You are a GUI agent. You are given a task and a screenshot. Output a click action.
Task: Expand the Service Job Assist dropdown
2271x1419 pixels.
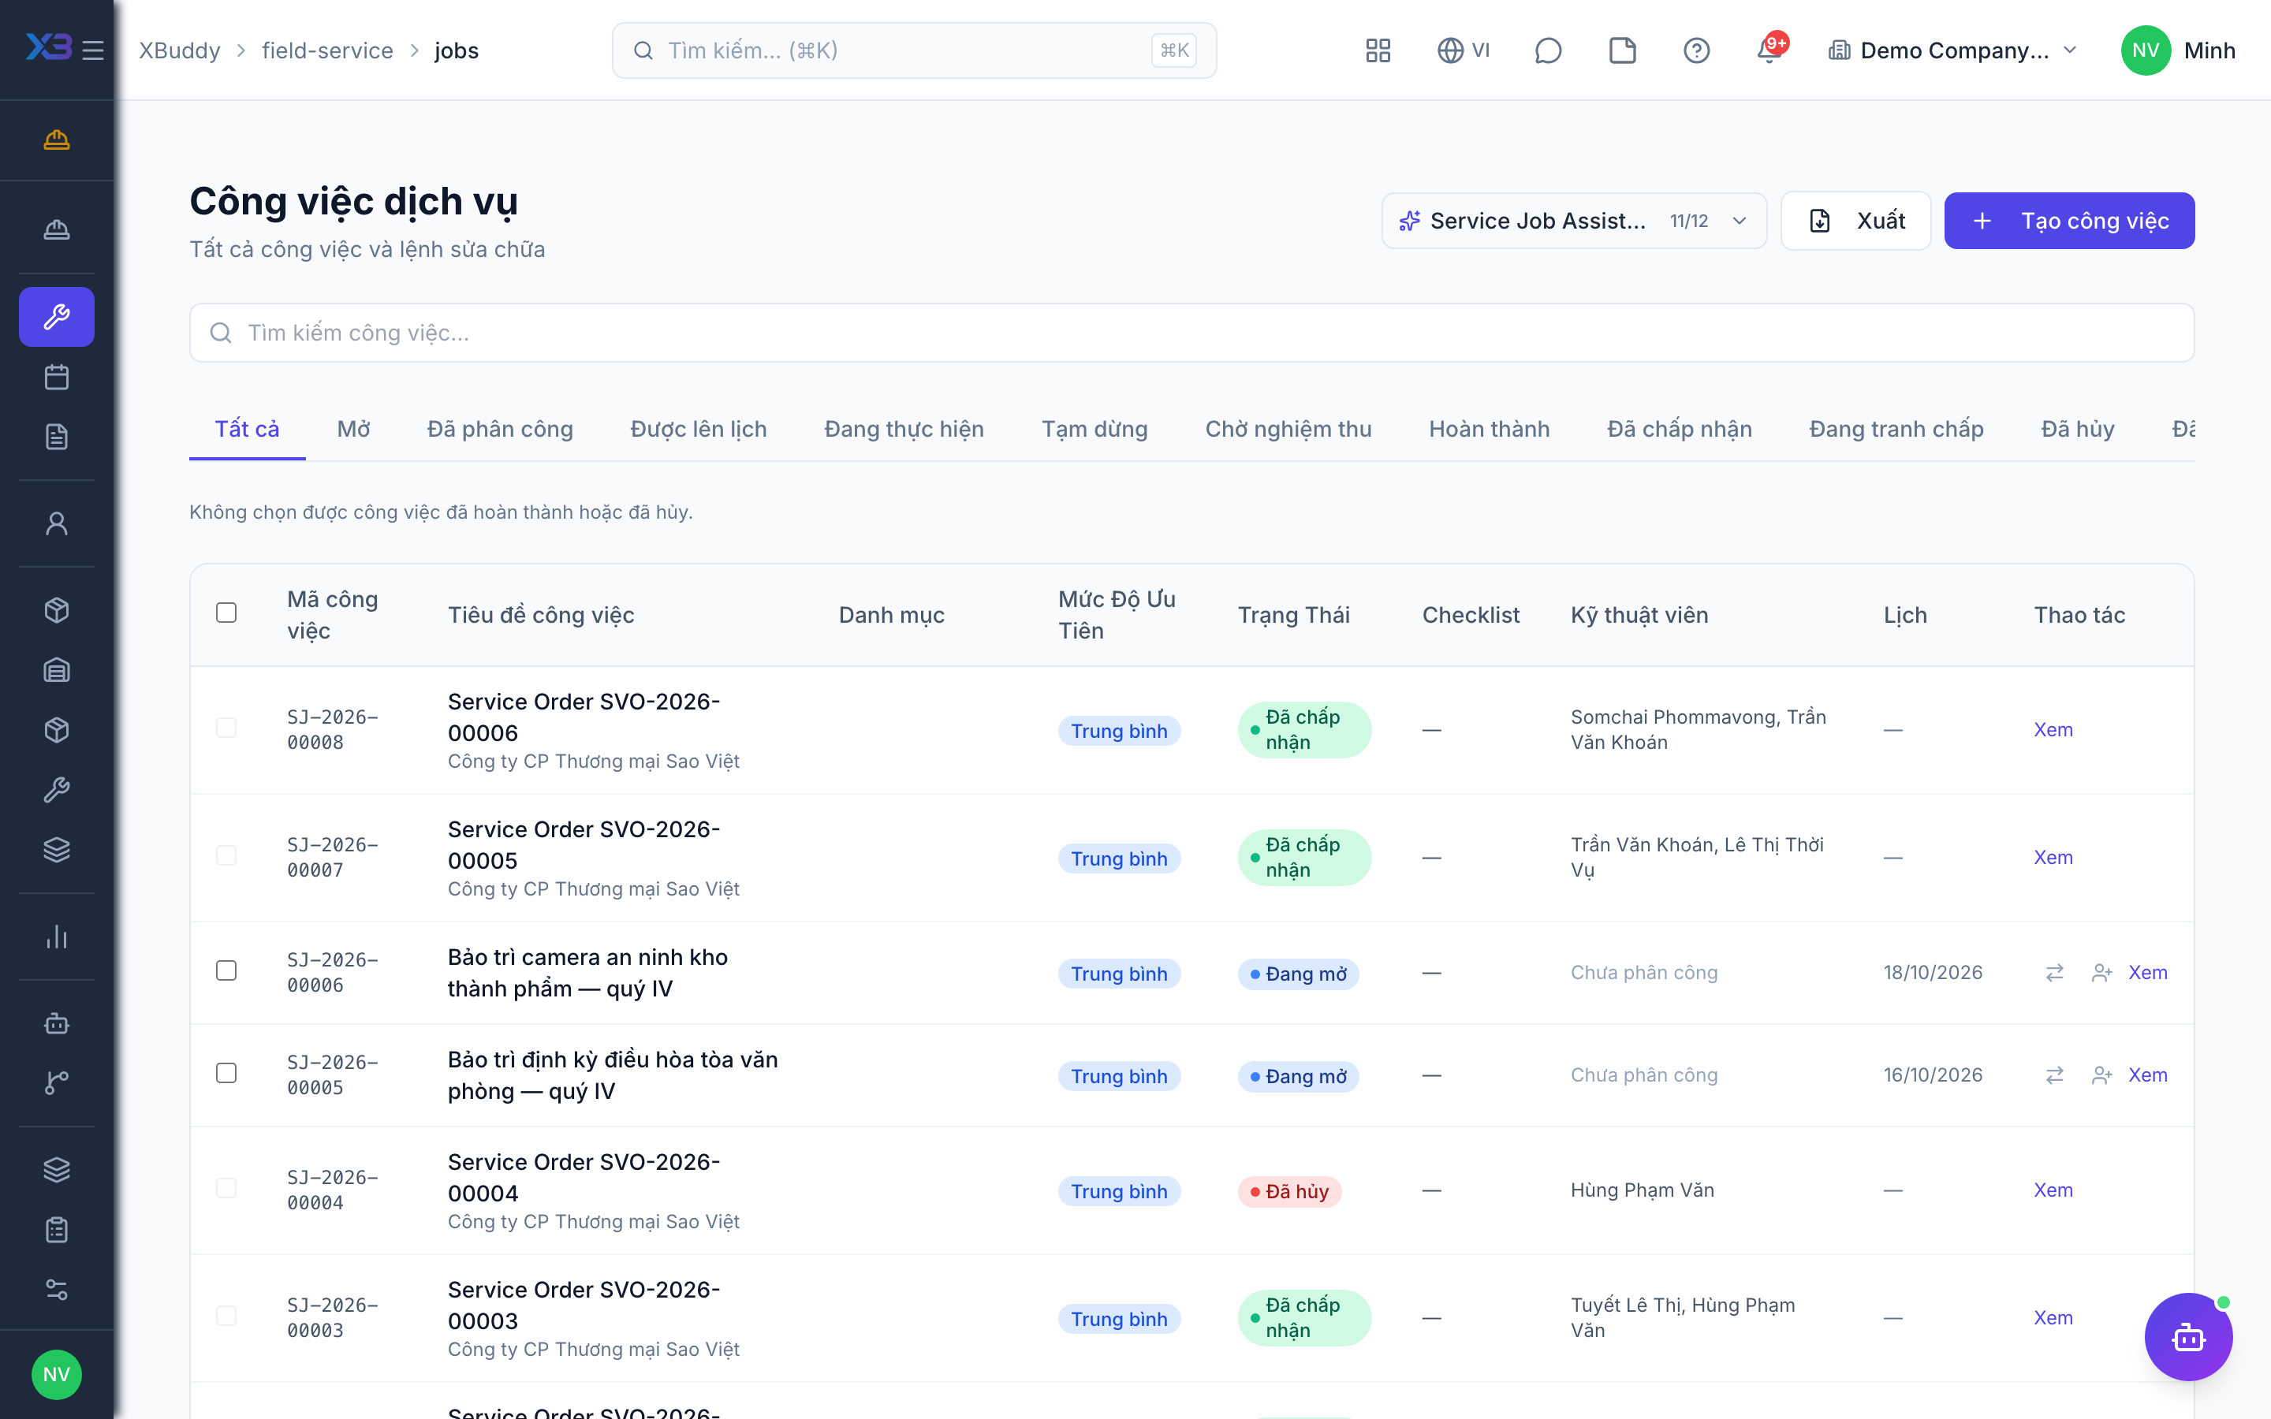click(x=1574, y=221)
